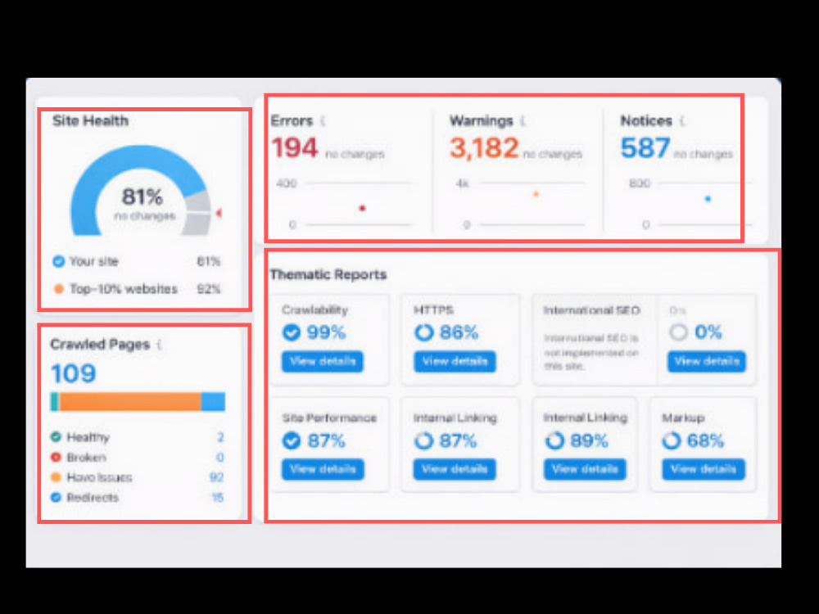This screenshot has width=819, height=614.
Task: Click the Thematic Reports heading
Action: (328, 274)
